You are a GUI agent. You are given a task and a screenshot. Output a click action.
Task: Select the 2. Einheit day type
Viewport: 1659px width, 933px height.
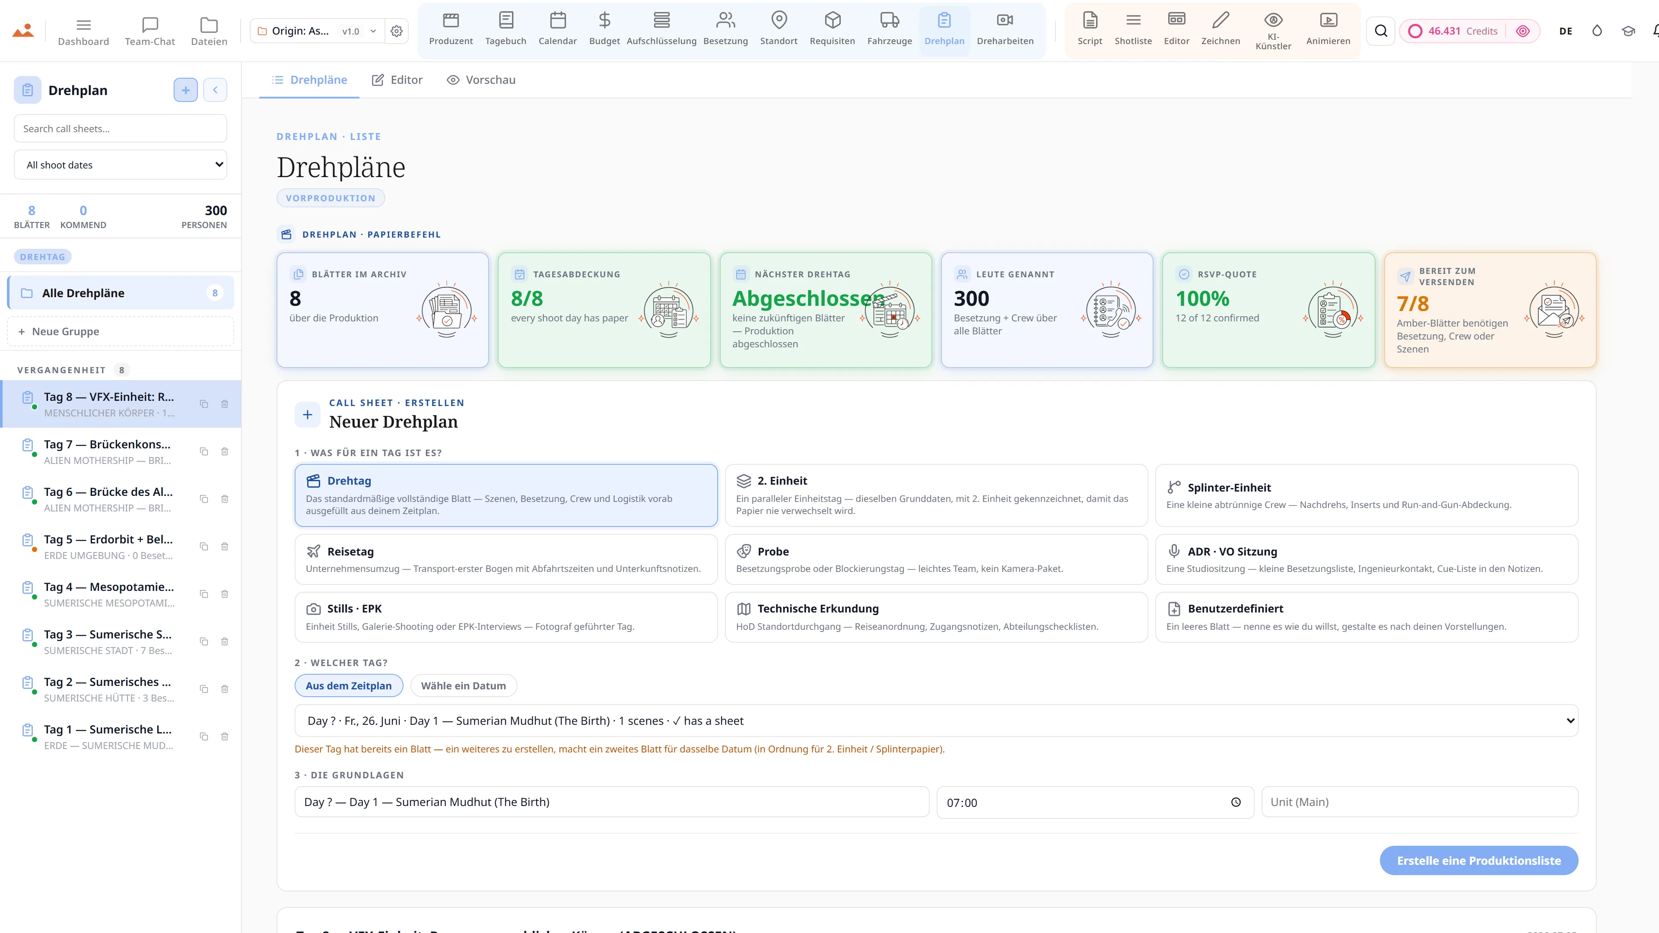936,495
